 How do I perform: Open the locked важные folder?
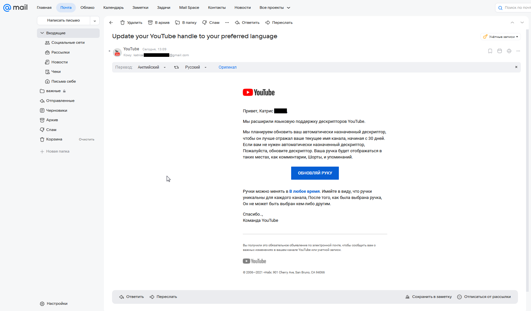(x=53, y=91)
